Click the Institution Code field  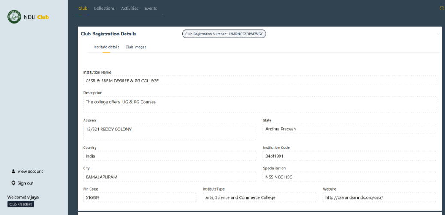[349, 156]
